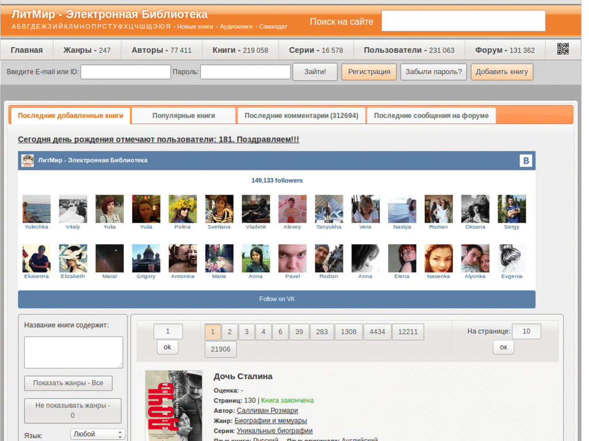Open the birthday users link
The height and width of the screenshot is (441, 589).
pyautogui.click(x=159, y=140)
